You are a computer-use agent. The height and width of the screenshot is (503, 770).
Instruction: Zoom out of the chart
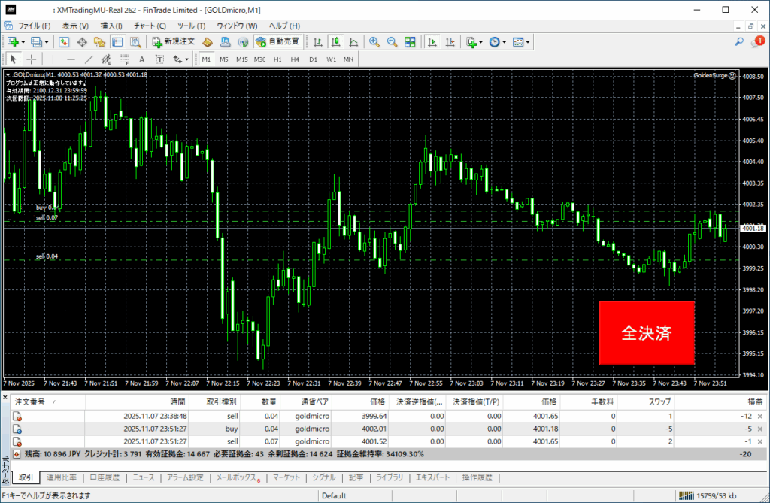tap(392, 42)
